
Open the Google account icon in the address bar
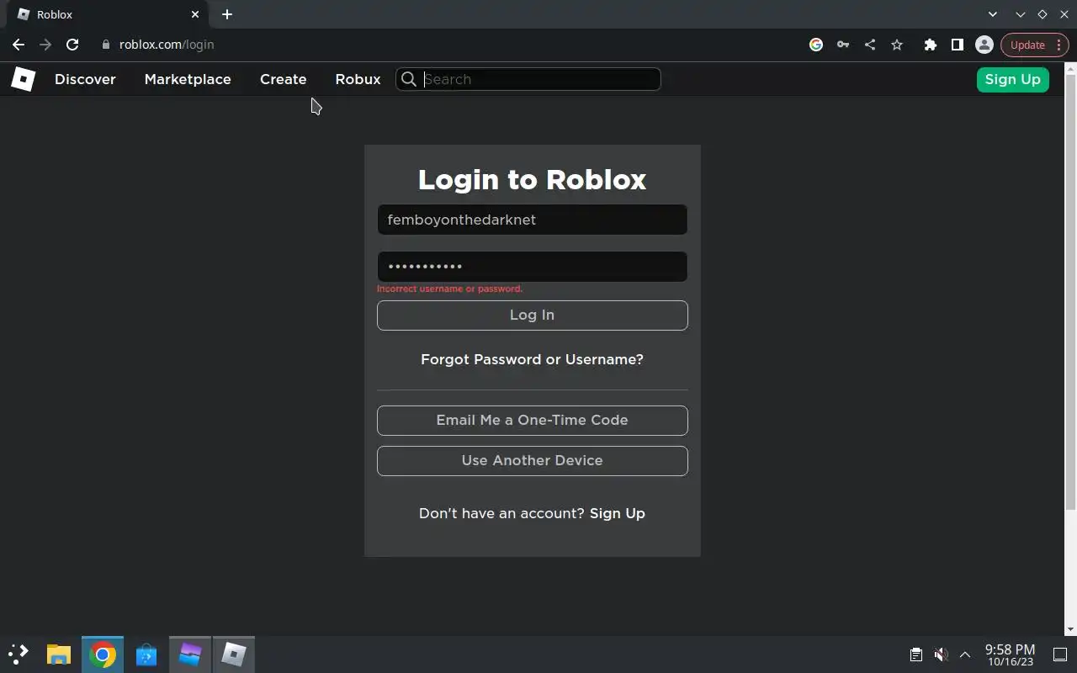coord(816,45)
